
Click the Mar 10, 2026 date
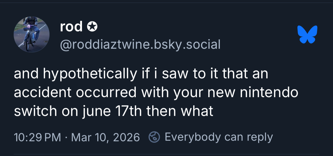coord(106,137)
